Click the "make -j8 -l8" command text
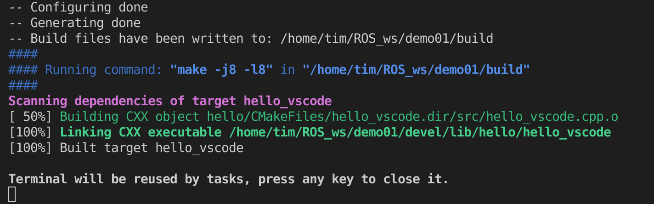Image resolution: width=654 pixels, height=204 pixels. (222, 70)
